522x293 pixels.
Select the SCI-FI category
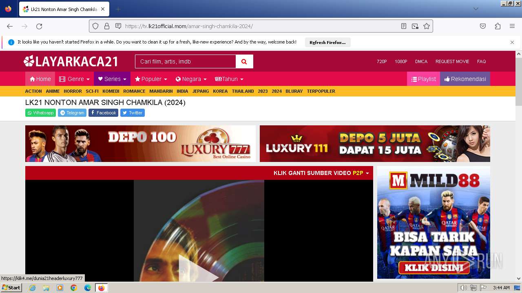pyautogui.click(x=92, y=91)
